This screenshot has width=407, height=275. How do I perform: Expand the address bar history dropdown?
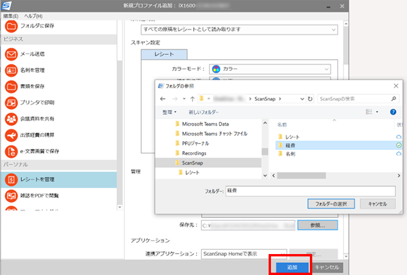(x=302, y=99)
